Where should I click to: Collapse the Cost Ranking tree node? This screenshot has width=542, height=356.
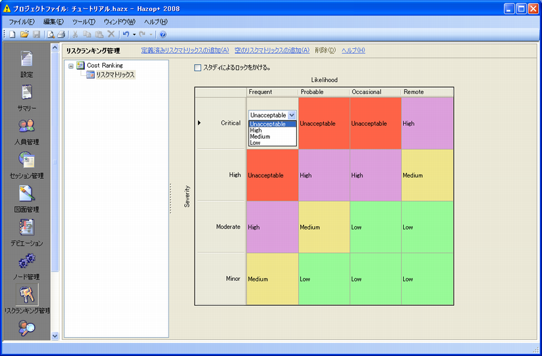pyautogui.click(x=71, y=66)
